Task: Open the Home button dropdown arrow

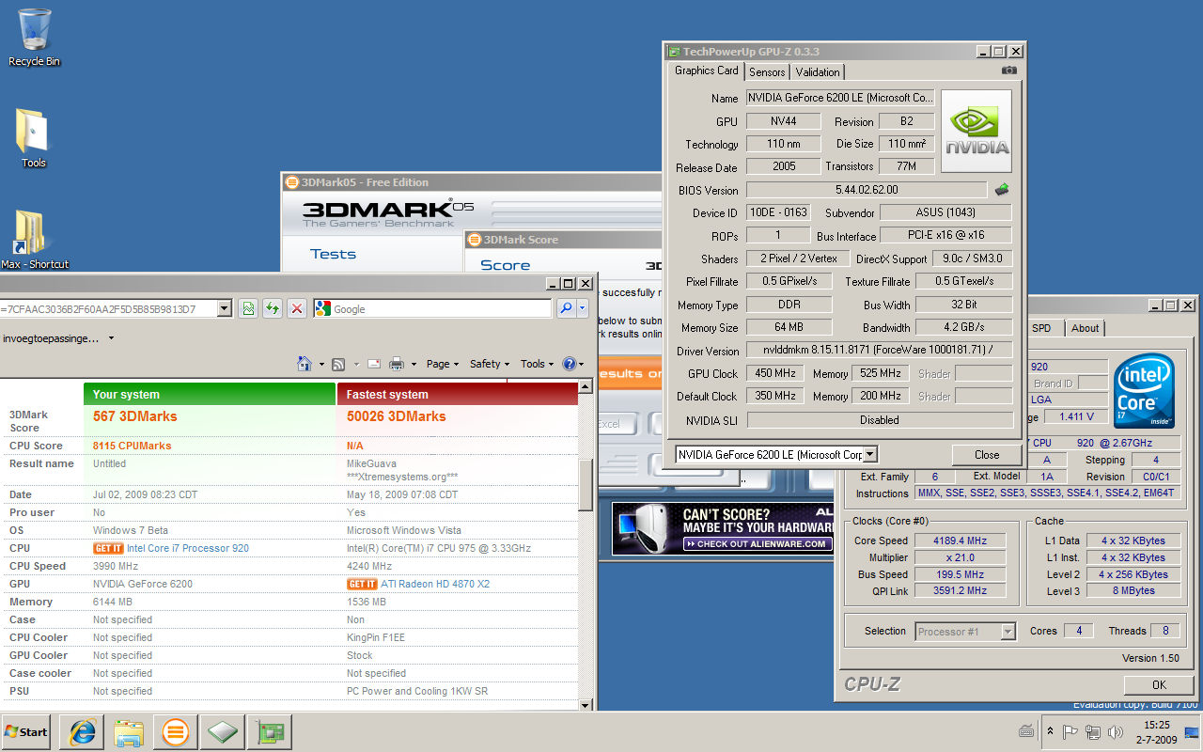Action: [x=321, y=365]
